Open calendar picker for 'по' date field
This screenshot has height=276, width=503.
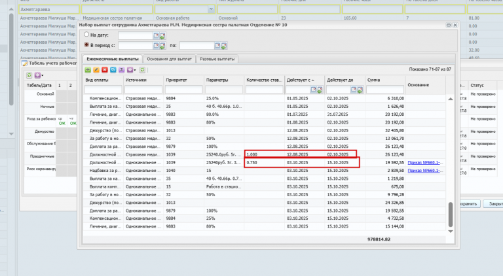217,45
